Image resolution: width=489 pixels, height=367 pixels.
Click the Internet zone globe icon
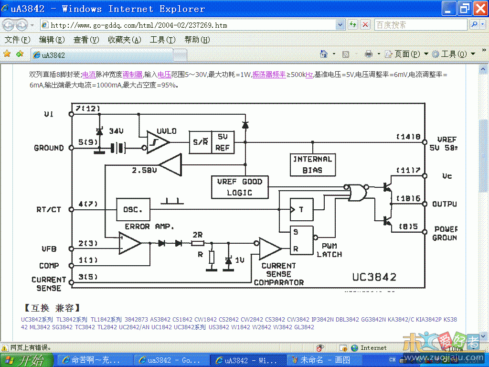click(354, 348)
